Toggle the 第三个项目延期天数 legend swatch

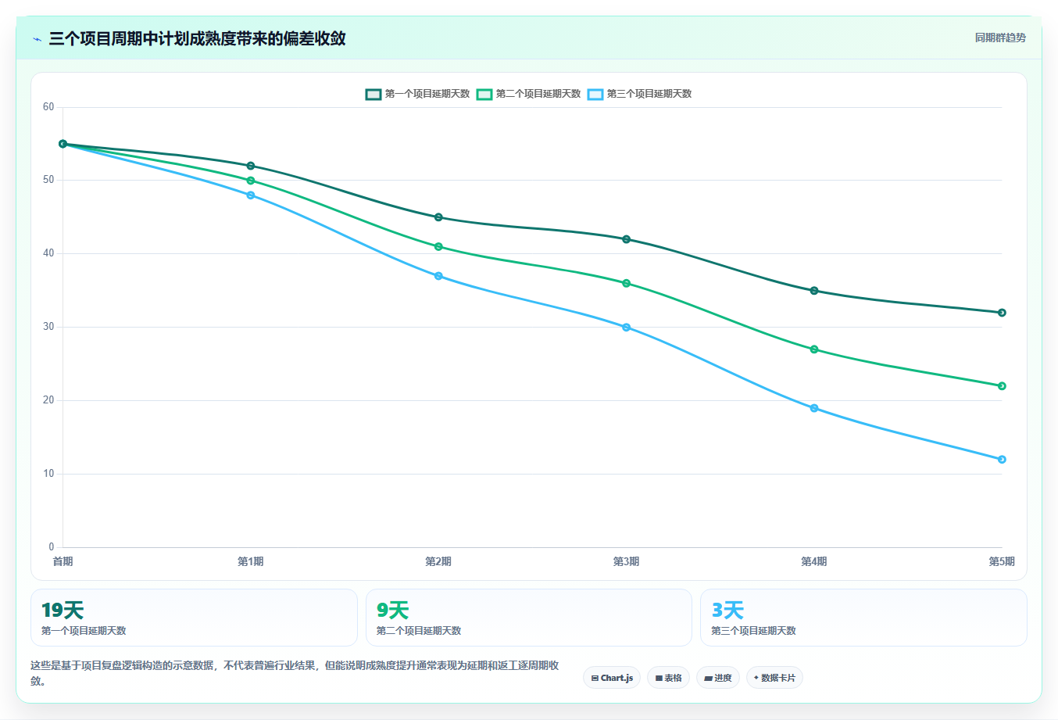pos(595,94)
